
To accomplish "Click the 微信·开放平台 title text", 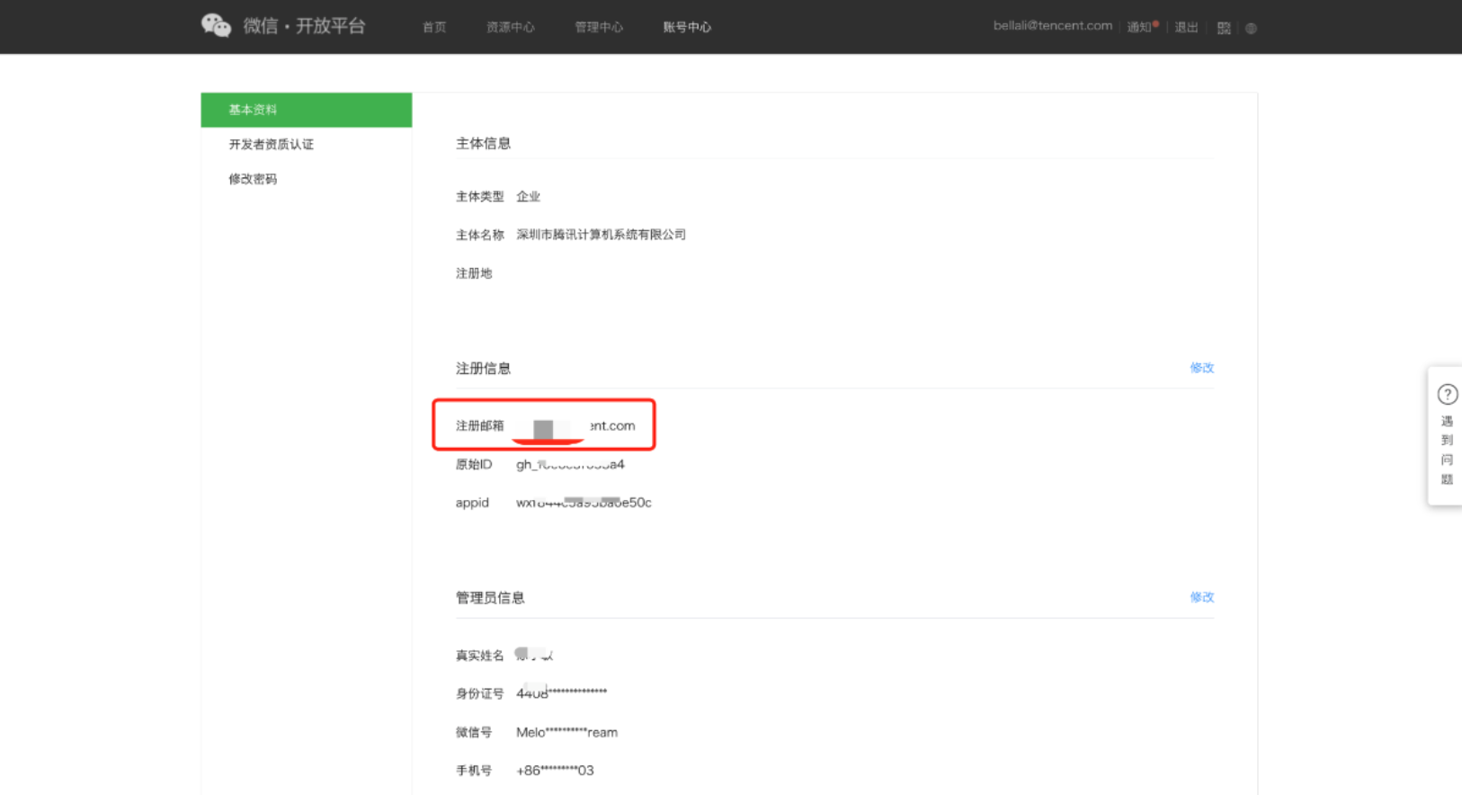I will [304, 26].
